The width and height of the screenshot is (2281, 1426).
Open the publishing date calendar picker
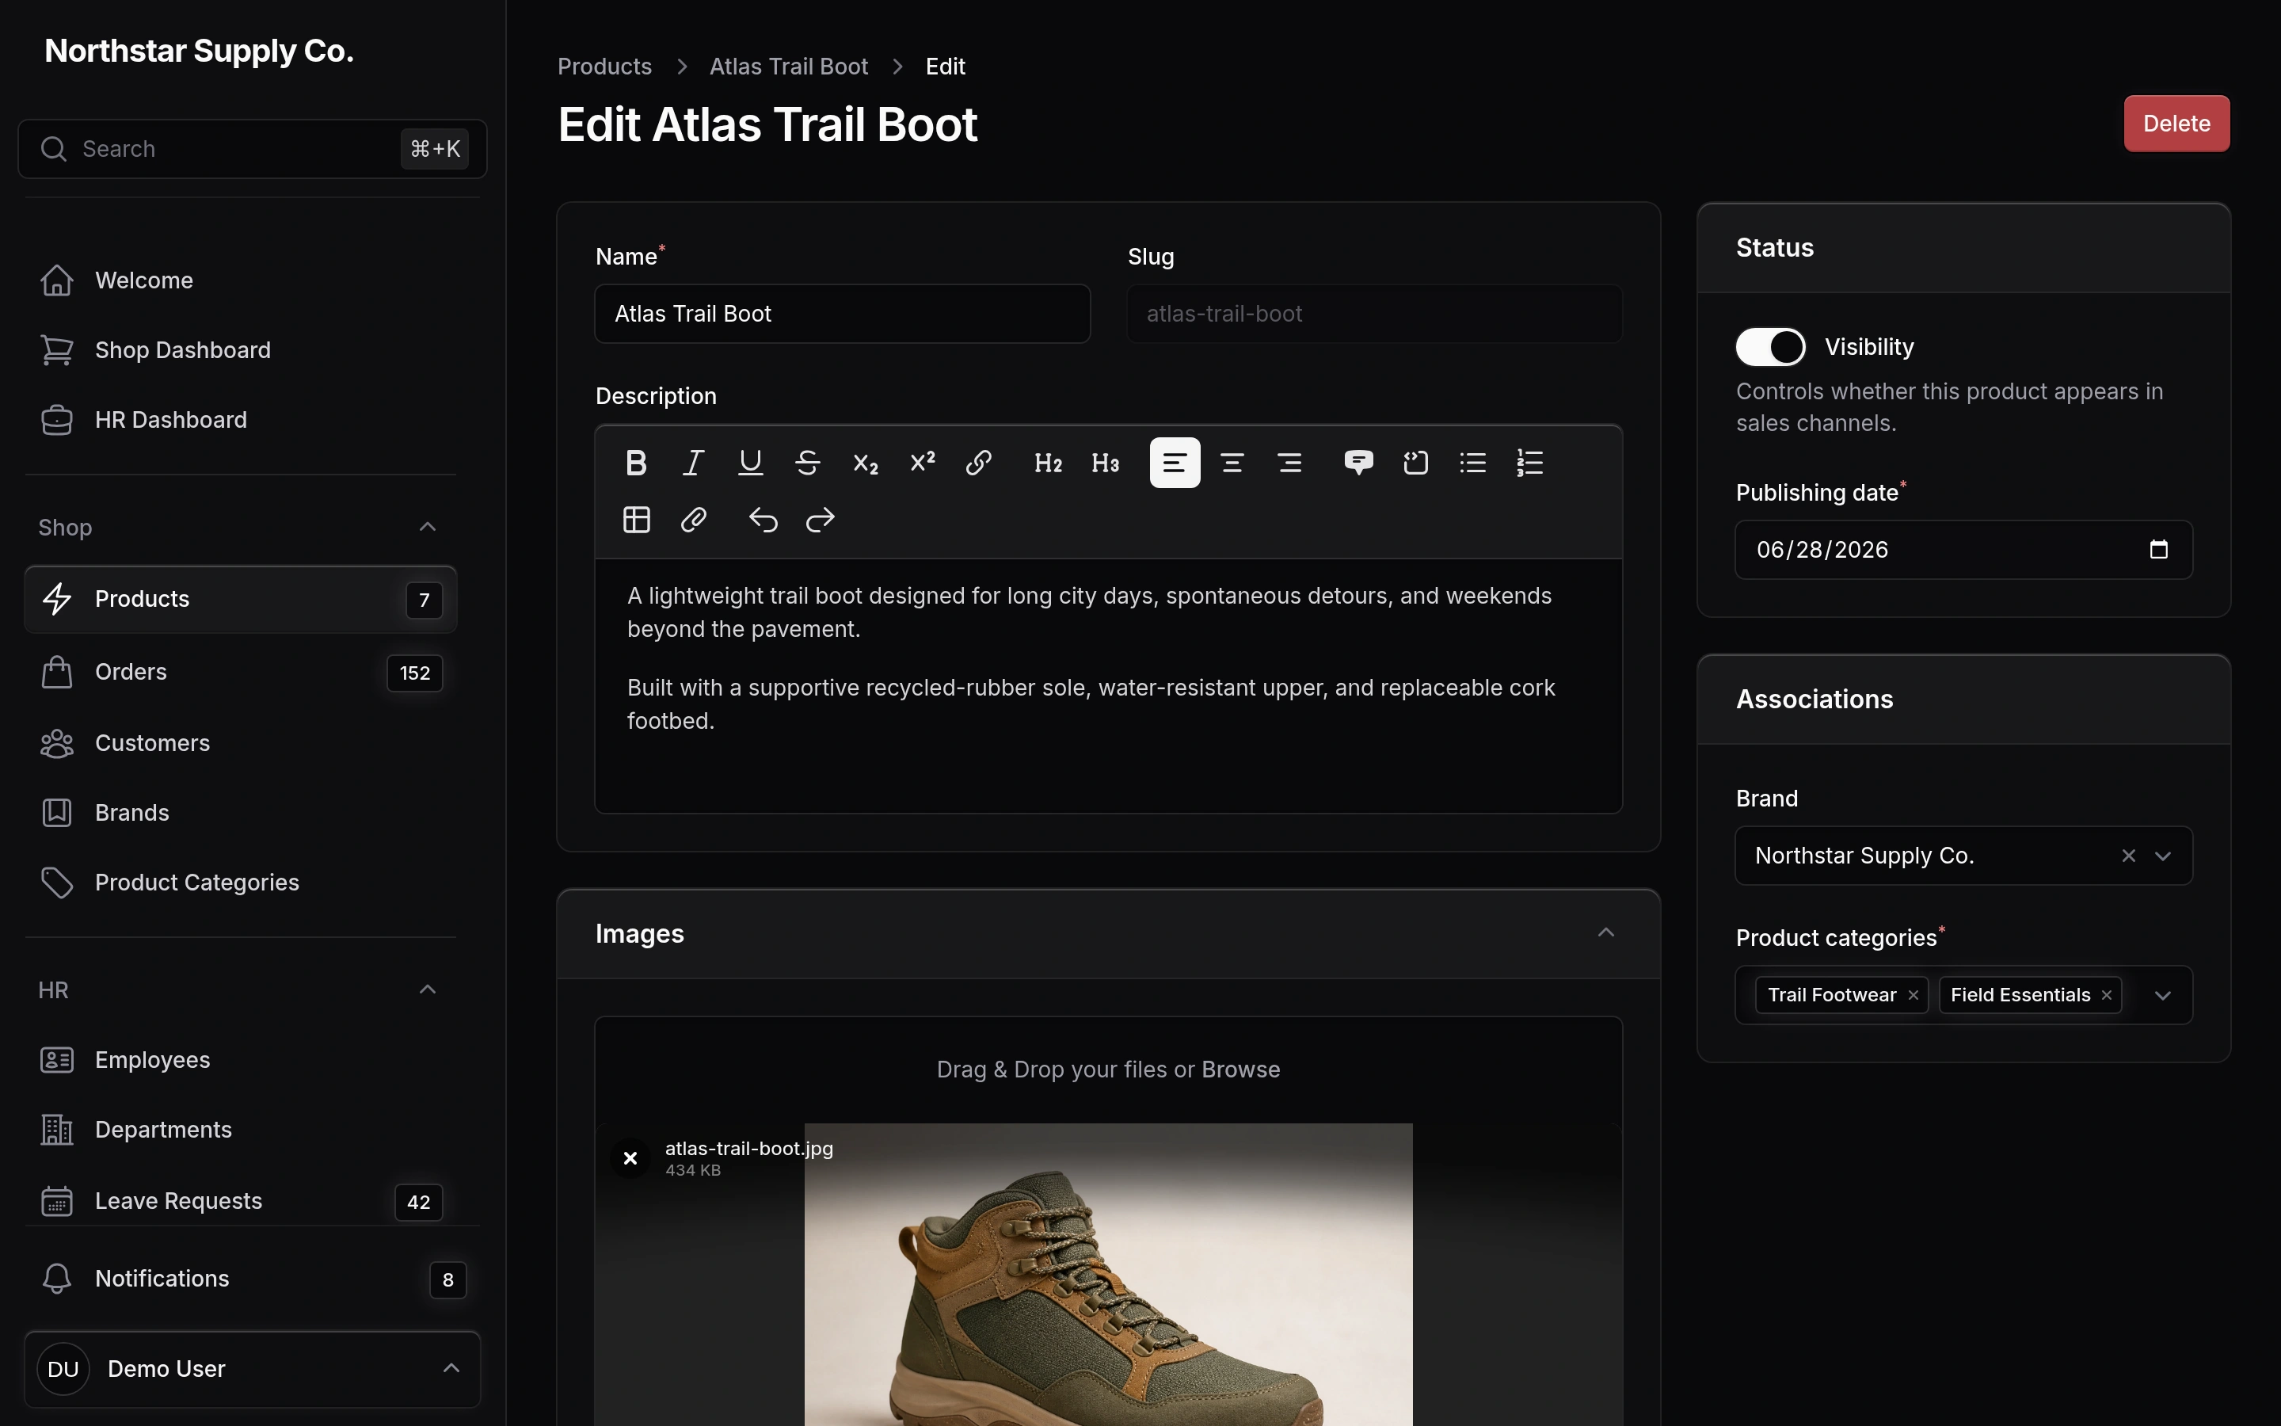2158,549
